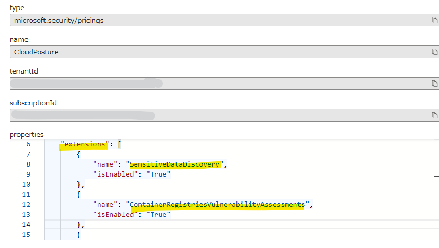Click the opening bracket after extensions
Viewport: 439px width, 248px height.
pyautogui.click(x=119, y=145)
